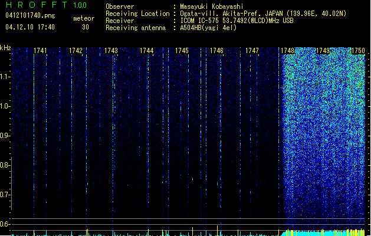
Task: Click the 1746 time marker
Action: [216, 50]
